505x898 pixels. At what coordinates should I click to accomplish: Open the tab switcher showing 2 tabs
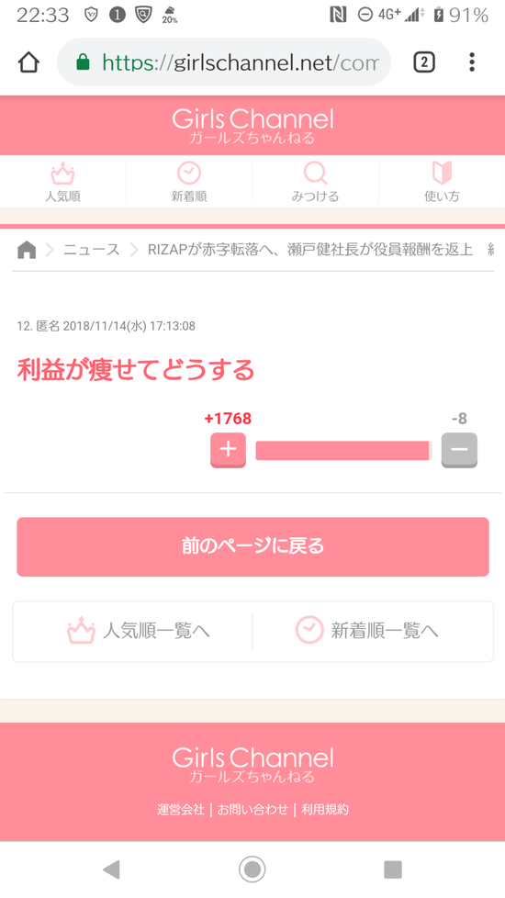click(x=424, y=62)
